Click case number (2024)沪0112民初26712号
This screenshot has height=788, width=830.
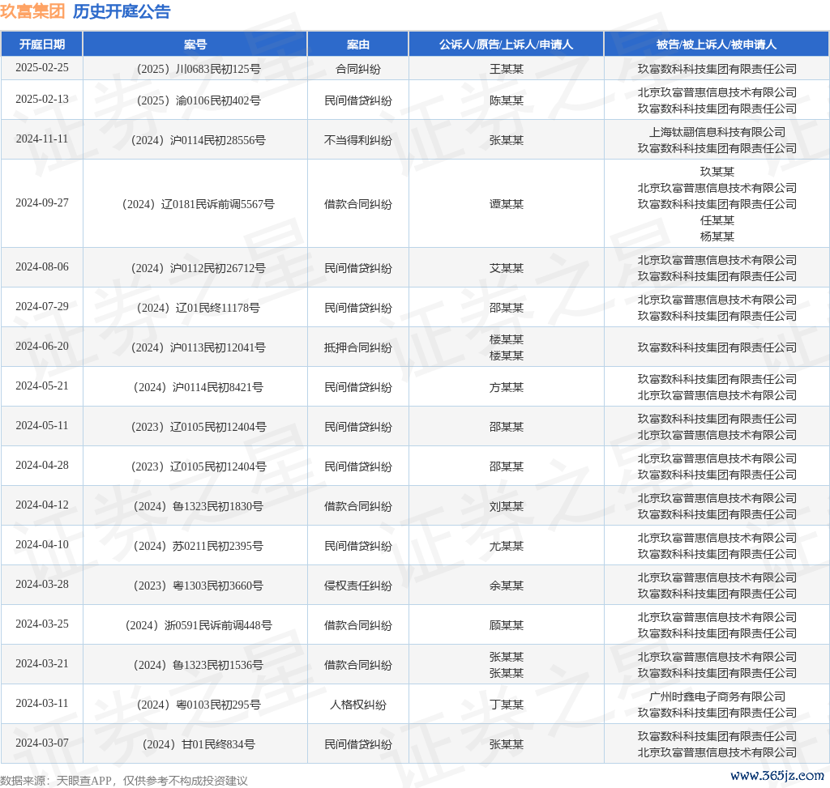(198, 268)
